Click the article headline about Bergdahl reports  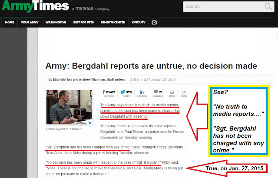(x=151, y=66)
